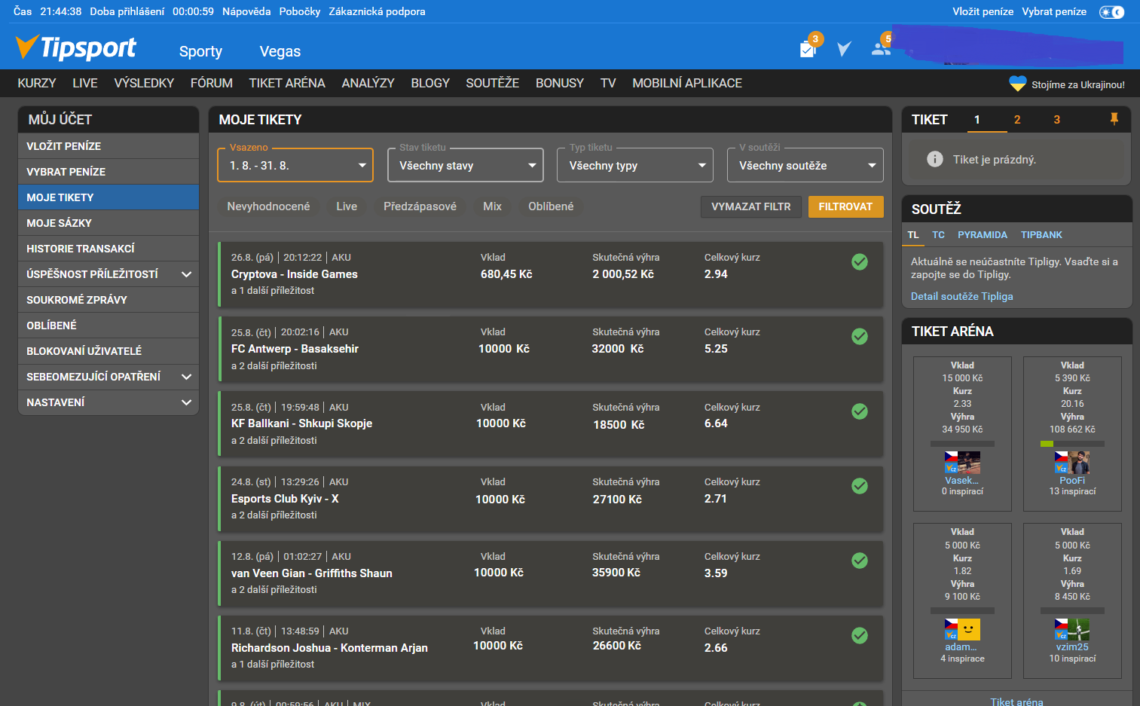This screenshot has height=706, width=1140.
Task: Click the Tipsport checkmark icon in header
Action: coord(844,49)
